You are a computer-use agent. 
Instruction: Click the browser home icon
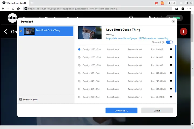[x=18, y=9]
